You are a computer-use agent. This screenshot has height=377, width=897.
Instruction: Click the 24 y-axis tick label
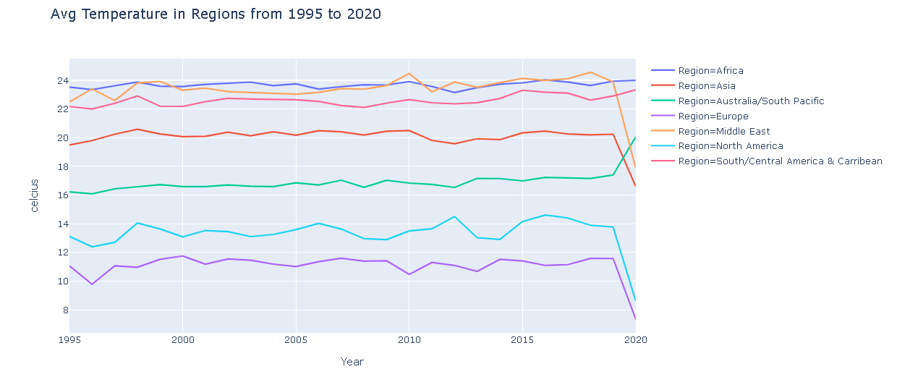tap(63, 81)
